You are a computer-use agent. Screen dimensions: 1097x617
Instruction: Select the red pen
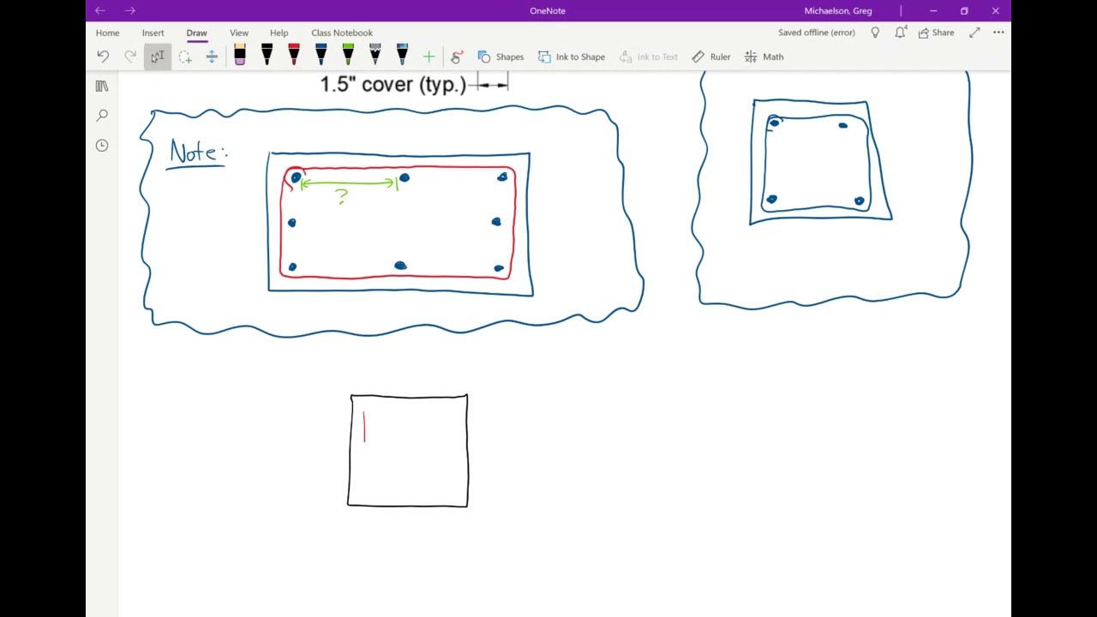tap(294, 56)
